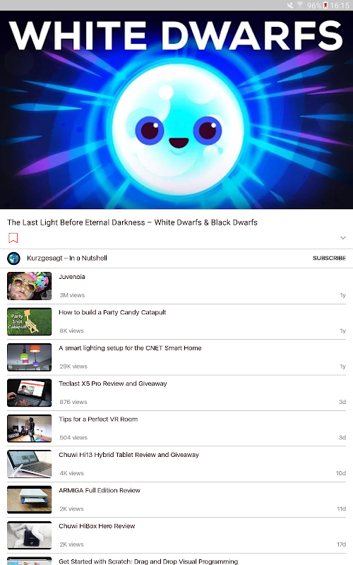Image resolution: width=353 pixels, height=565 pixels.
Task: Open Kurzgesagt channel avatar icon
Action: click(13, 258)
